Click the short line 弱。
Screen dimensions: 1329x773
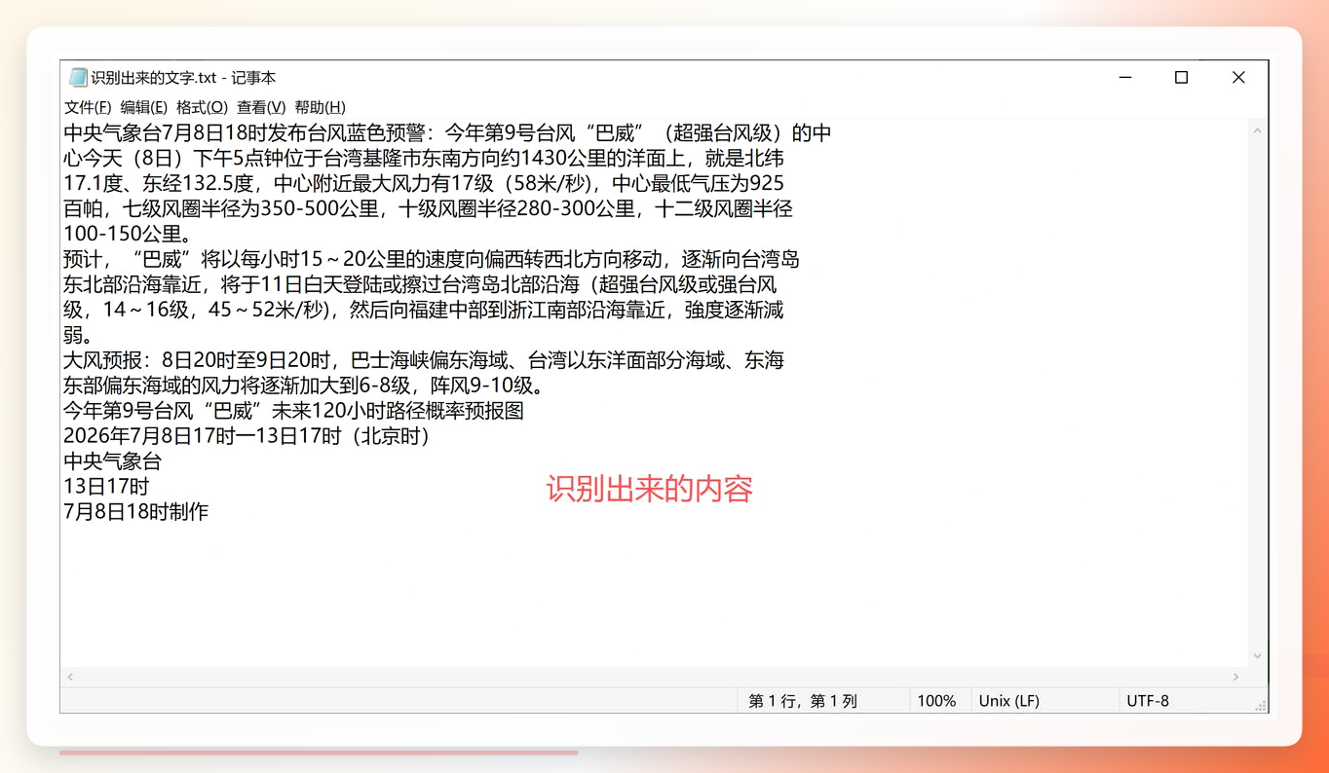coord(78,335)
